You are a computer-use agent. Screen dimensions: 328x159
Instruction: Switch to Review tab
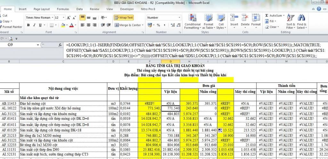94,9
